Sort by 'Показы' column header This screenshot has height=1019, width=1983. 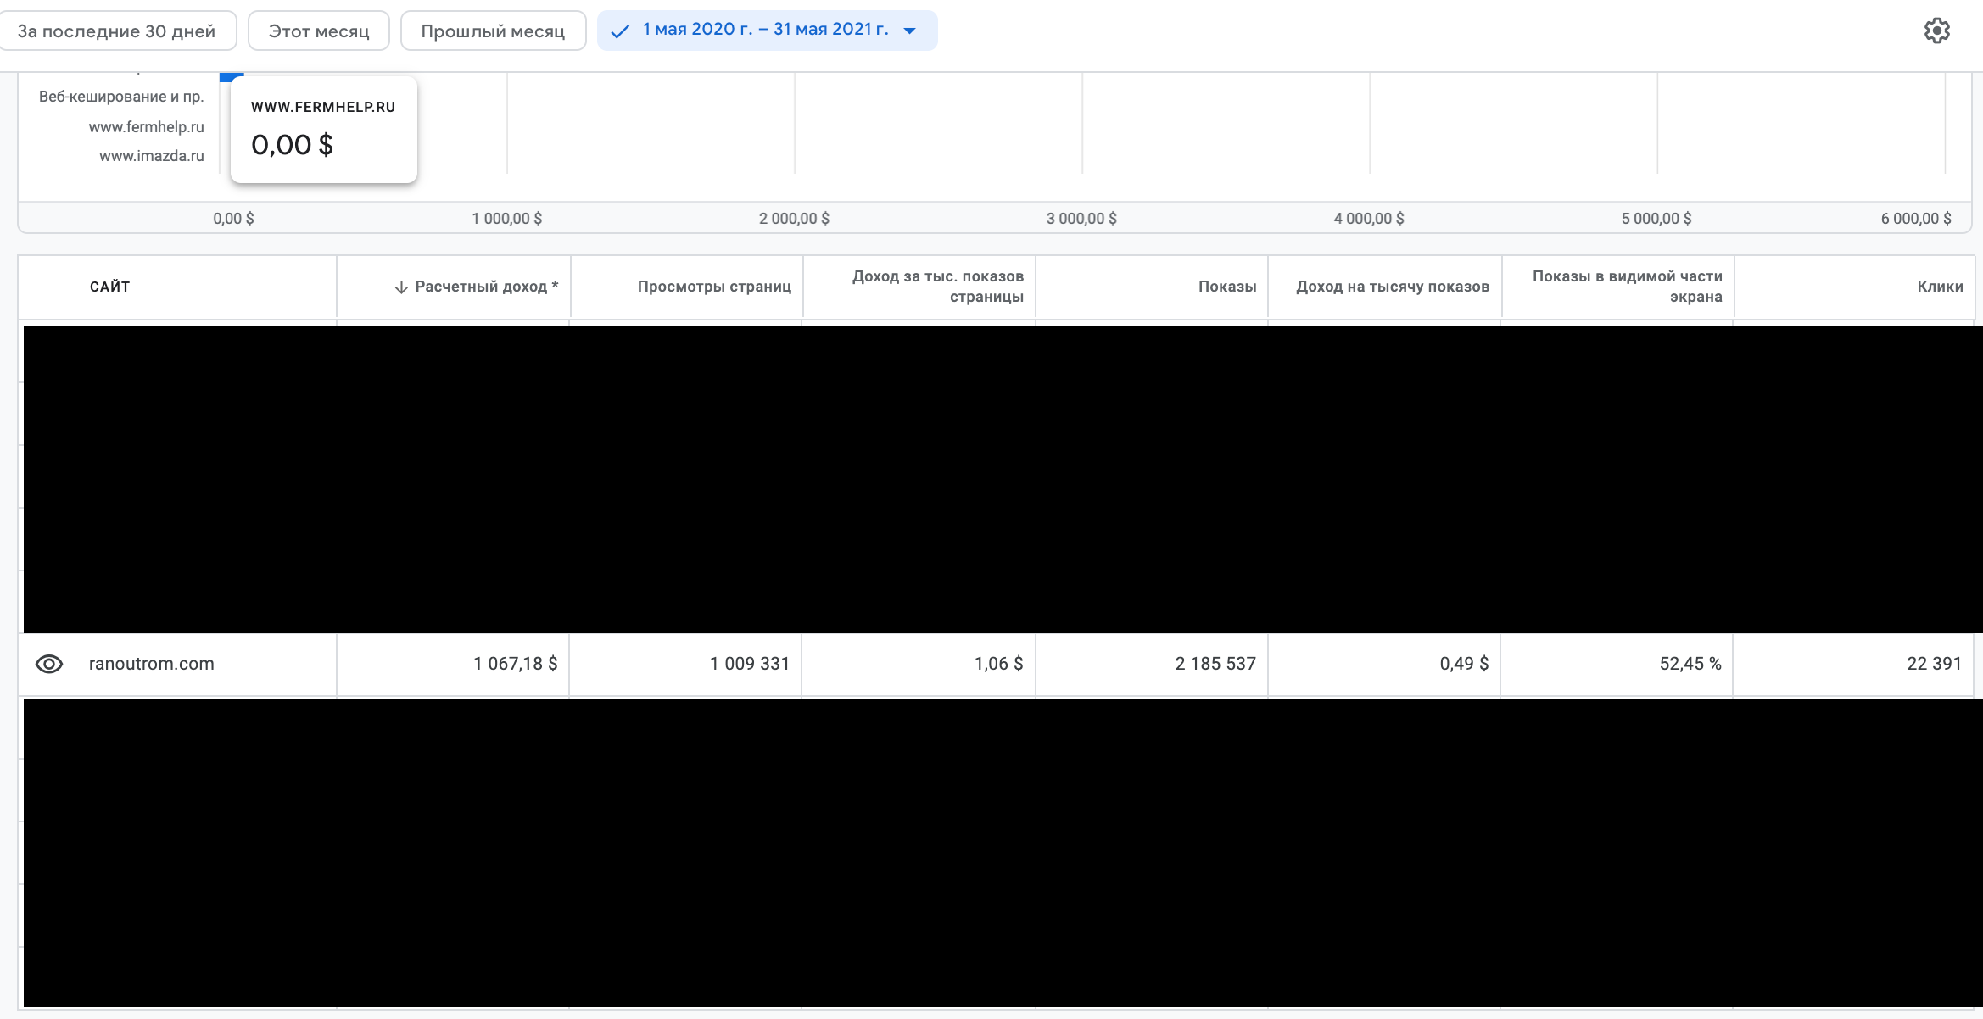(1226, 287)
